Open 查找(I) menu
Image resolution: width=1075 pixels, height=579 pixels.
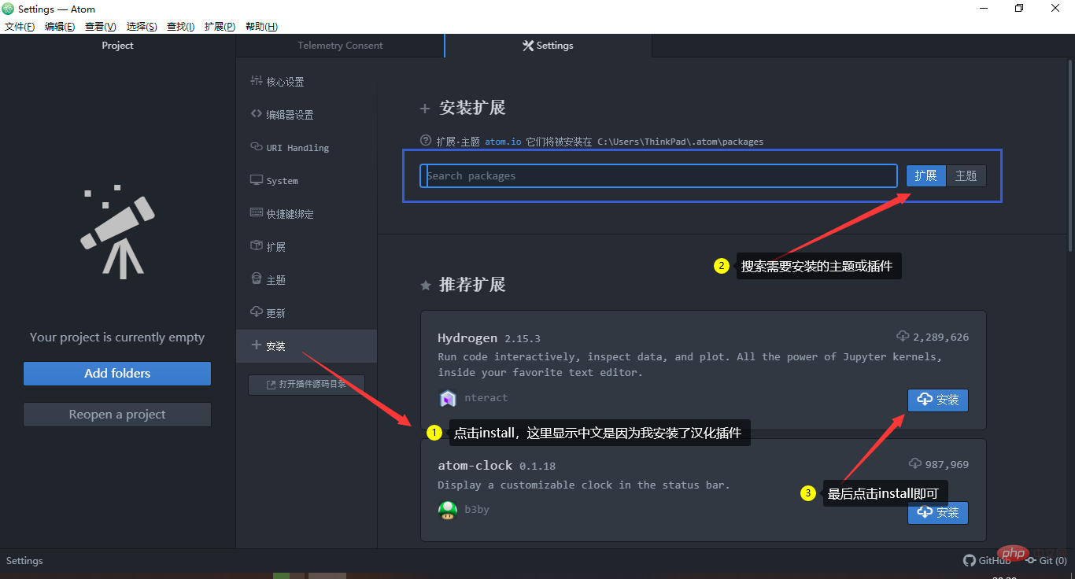pyautogui.click(x=181, y=27)
